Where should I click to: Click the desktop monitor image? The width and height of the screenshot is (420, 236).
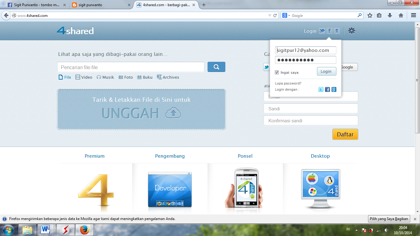pyautogui.click(x=320, y=189)
